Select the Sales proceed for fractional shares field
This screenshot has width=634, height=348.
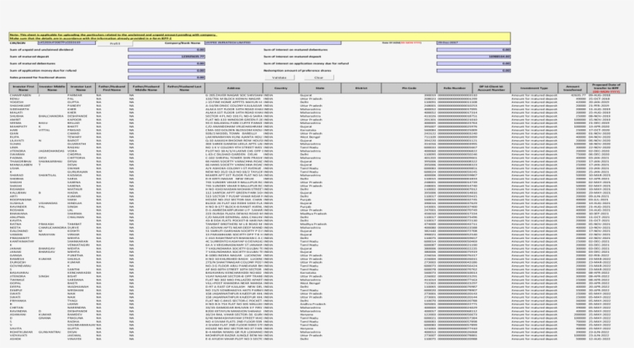(x=166, y=77)
